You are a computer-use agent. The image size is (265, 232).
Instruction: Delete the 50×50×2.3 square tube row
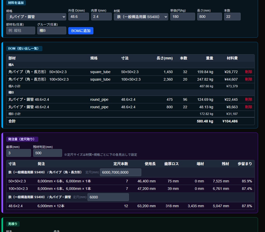click(x=248, y=72)
